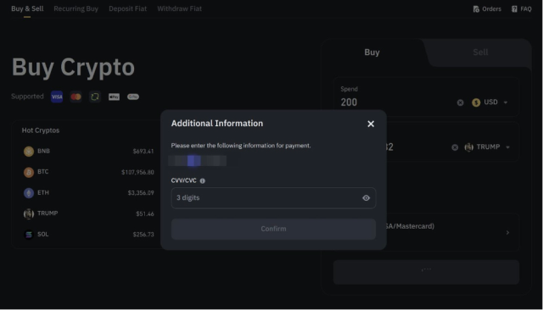This screenshot has height=310, width=543.
Task: Click the CVV/CVC info icon
Action: [x=203, y=180]
